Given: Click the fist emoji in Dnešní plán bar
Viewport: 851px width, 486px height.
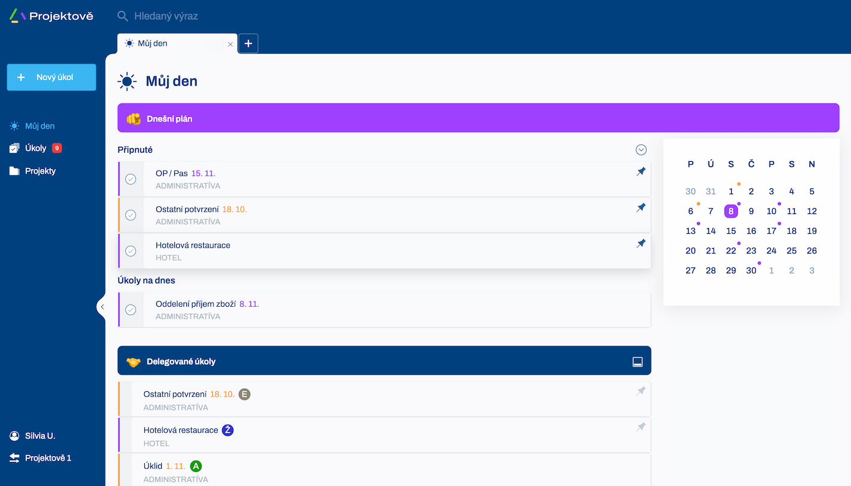Looking at the screenshot, I should pos(133,119).
